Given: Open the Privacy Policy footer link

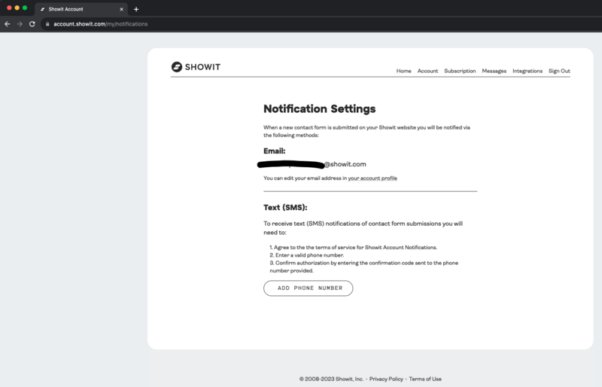Looking at the screenshot, I should click(x=386, y=379).
